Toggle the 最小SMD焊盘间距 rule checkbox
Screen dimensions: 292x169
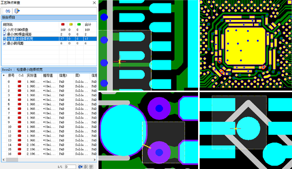[4, 34]
